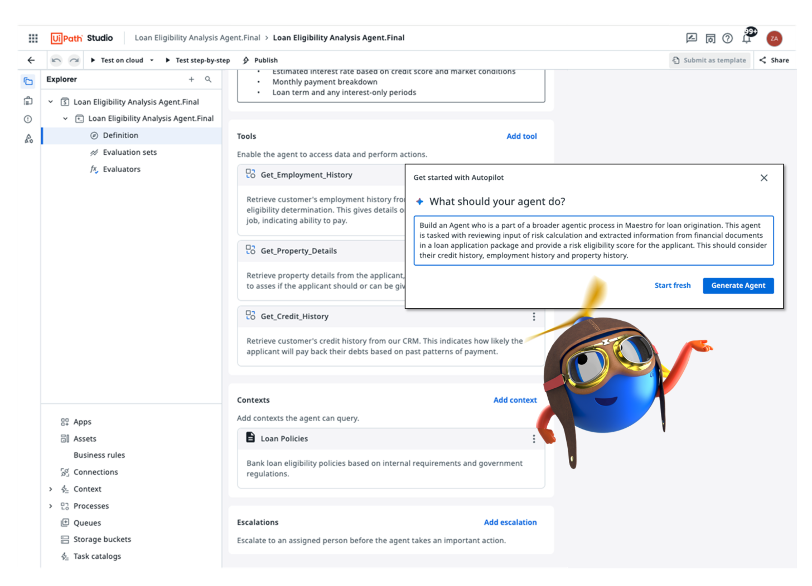Viewport: 812px width, 586px height.
Task: Click the back arrow icon
Action: pos(31,60)
